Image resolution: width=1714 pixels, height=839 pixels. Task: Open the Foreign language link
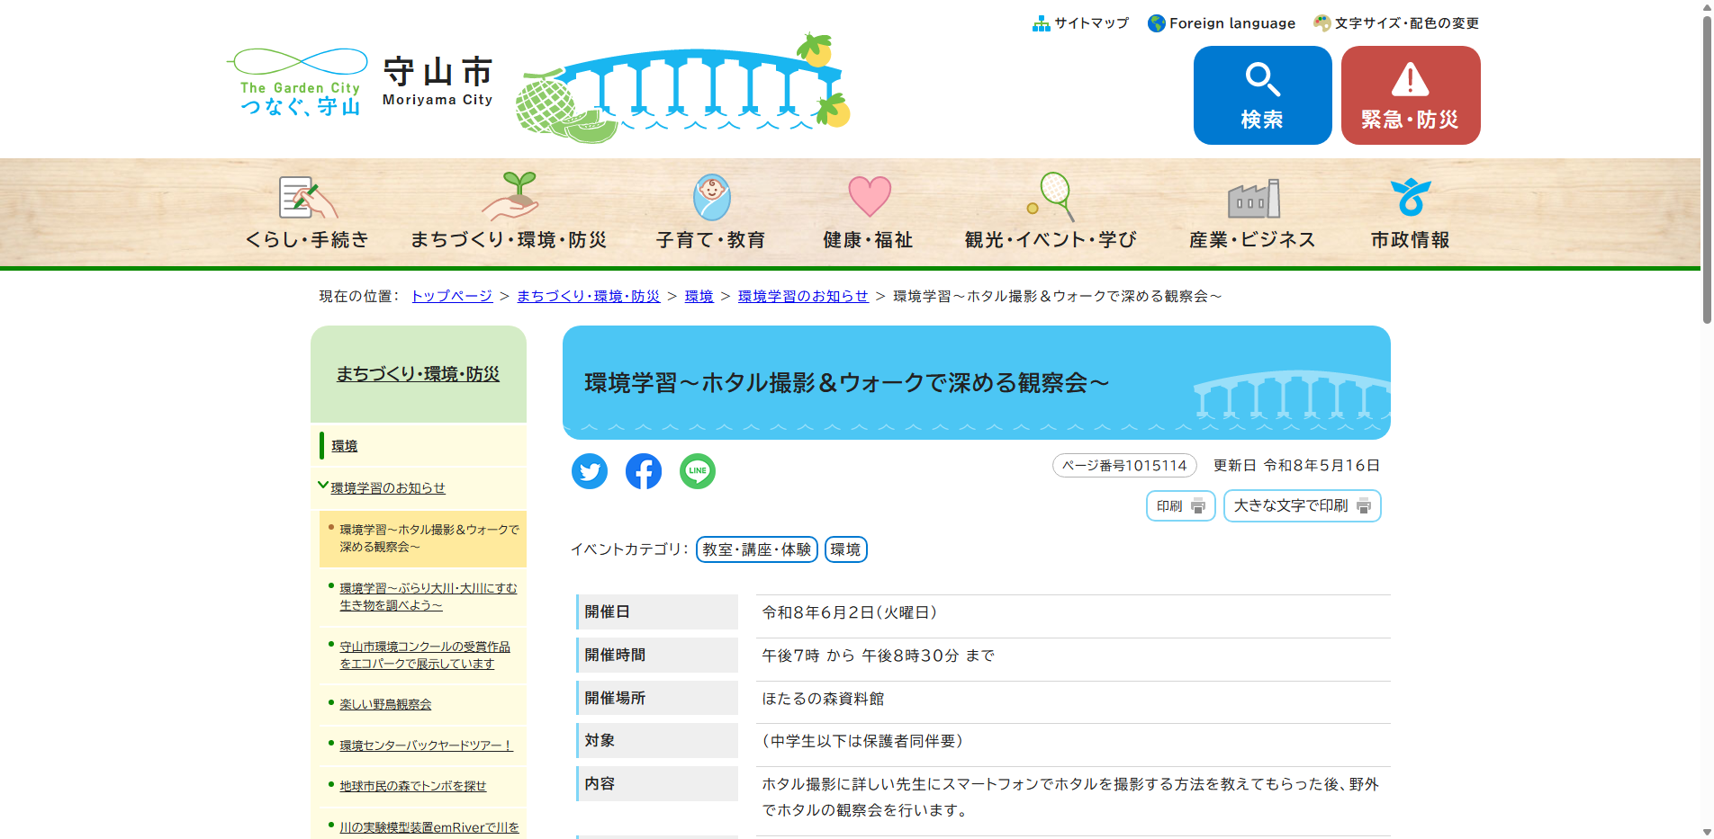1231,23
